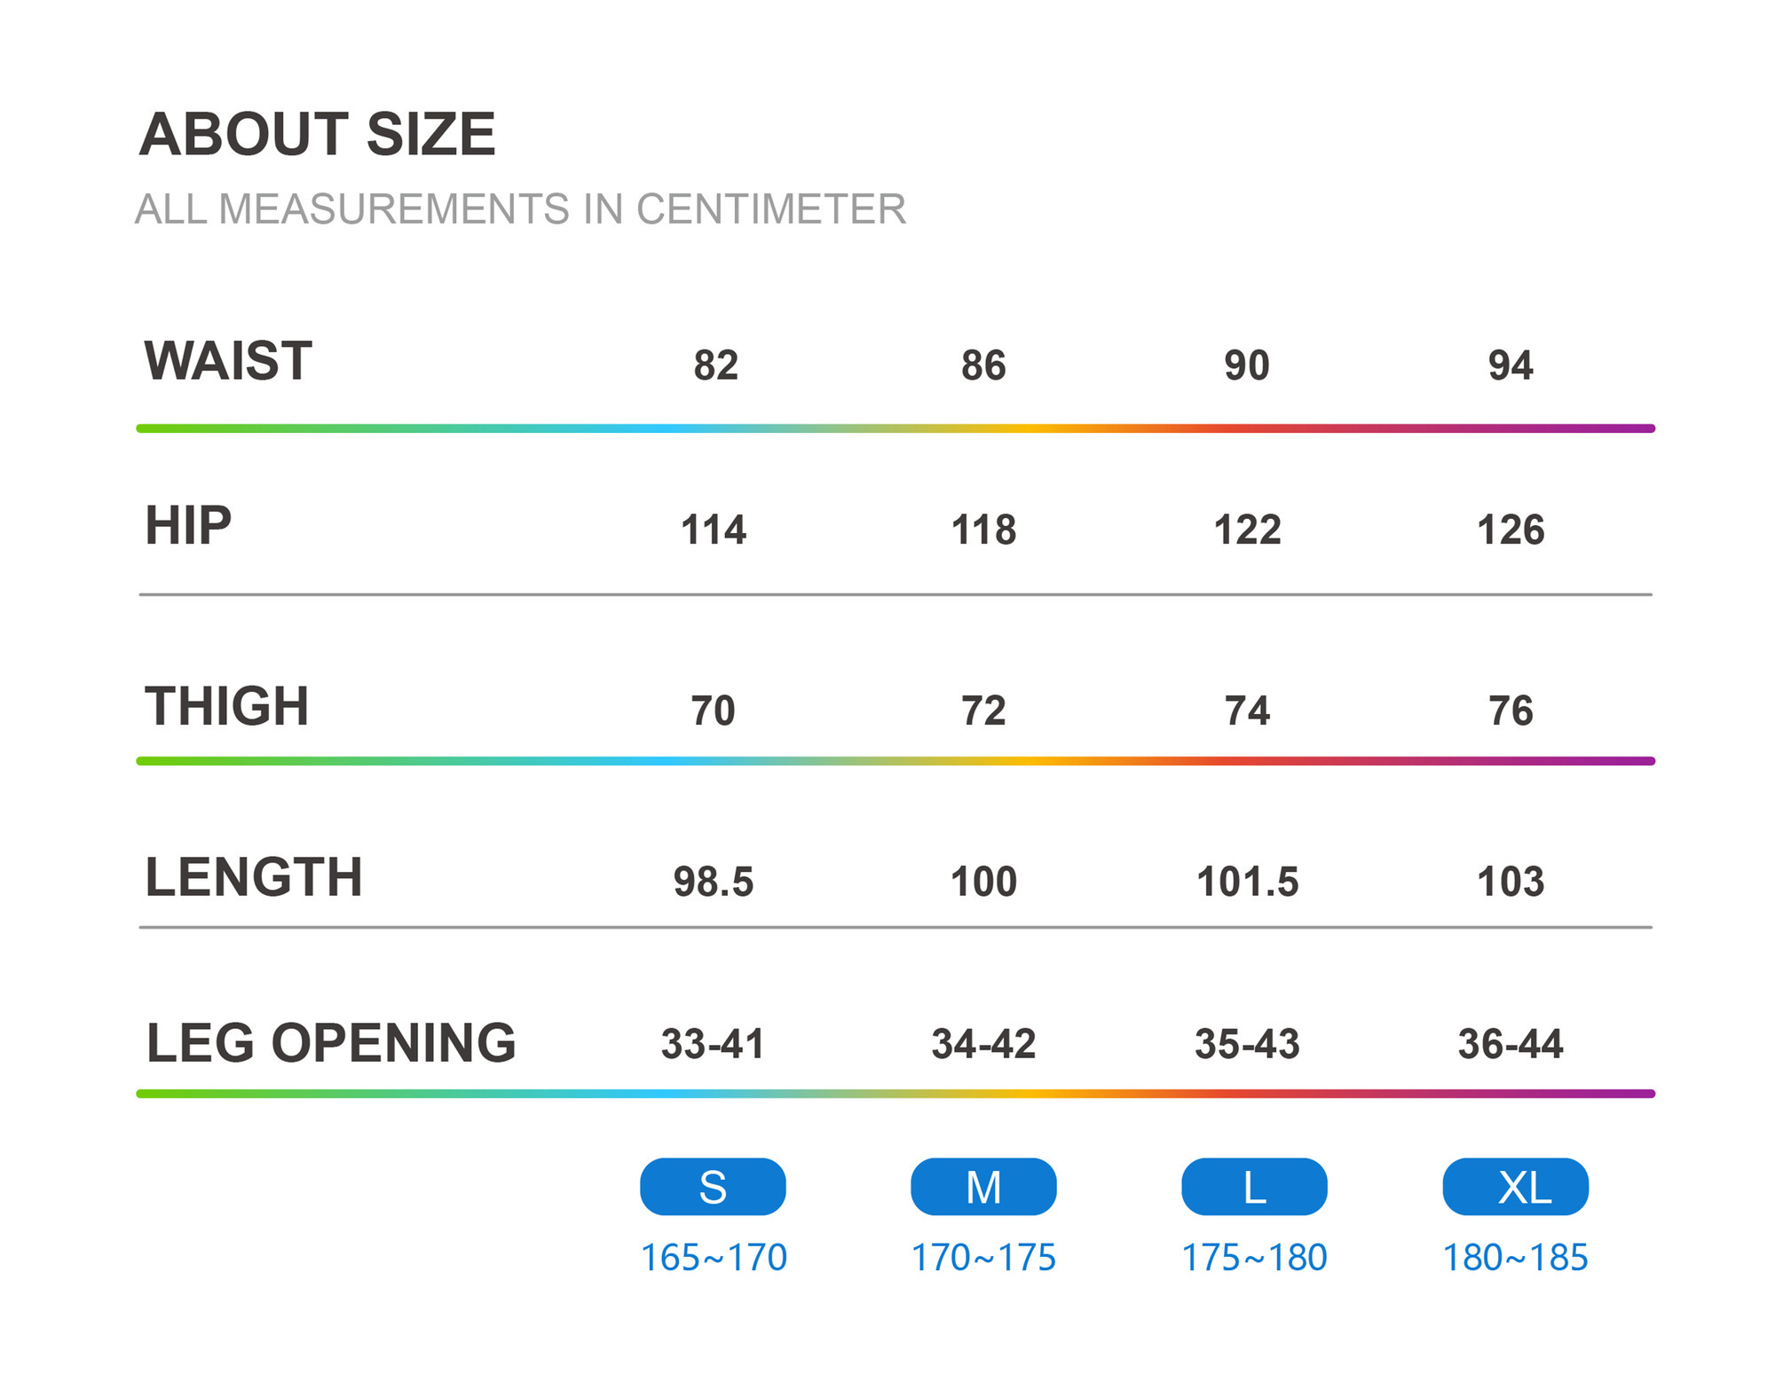The height and width of the screenshot is (1374, 1775).
Task: Select the HIP row label
Action: (x=188, y=525)
